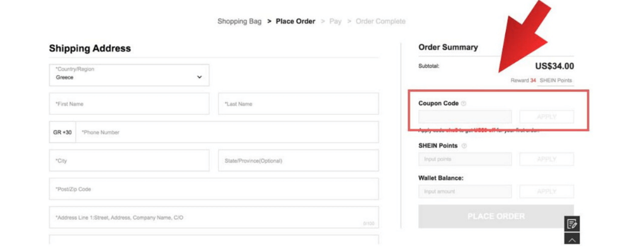This screenshot has width=630, height=252.
Task: Apply the coupon code
Action: point(546,117)
